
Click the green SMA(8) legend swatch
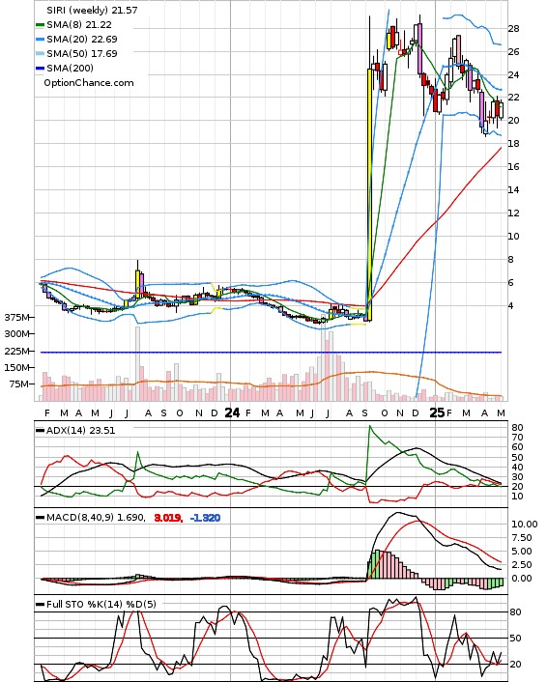[40, 25]
